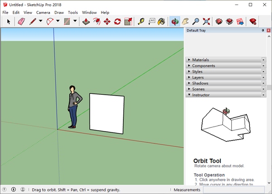The height and width of the screenshot is (194, 272).
Task: Select the Text label tool
Action: tap(151, 22)
